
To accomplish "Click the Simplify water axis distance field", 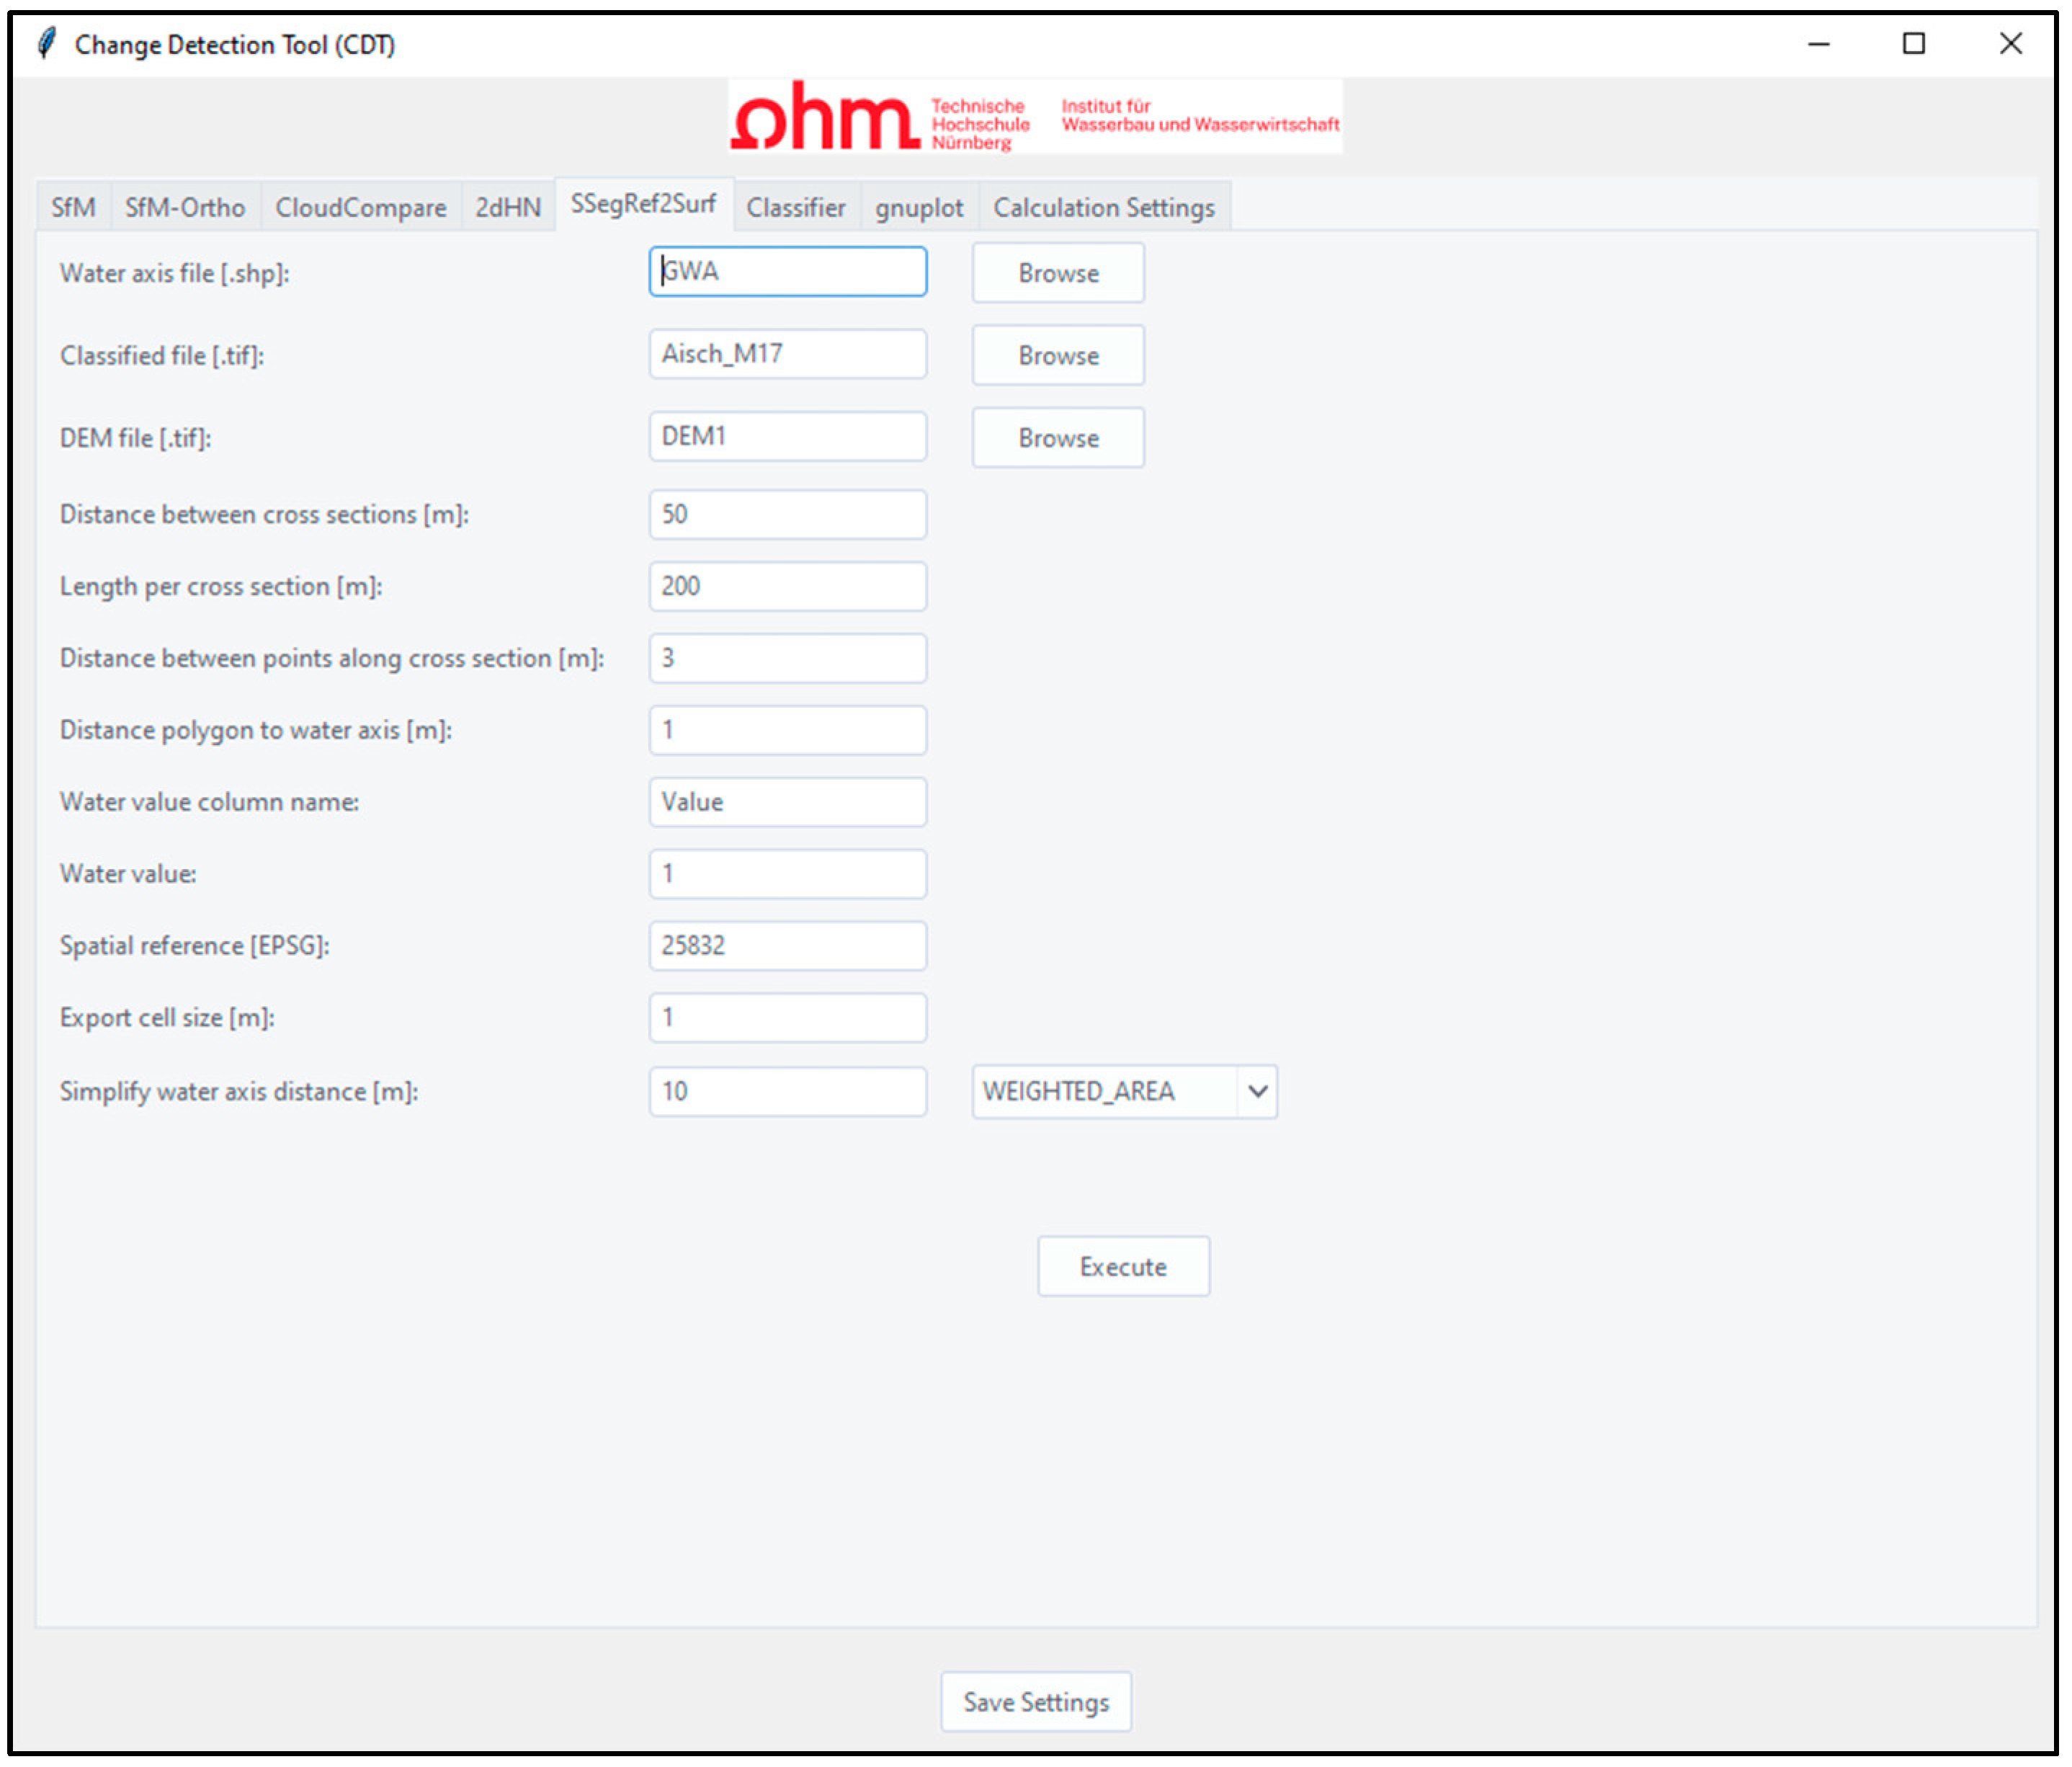I will point(787,1091).
